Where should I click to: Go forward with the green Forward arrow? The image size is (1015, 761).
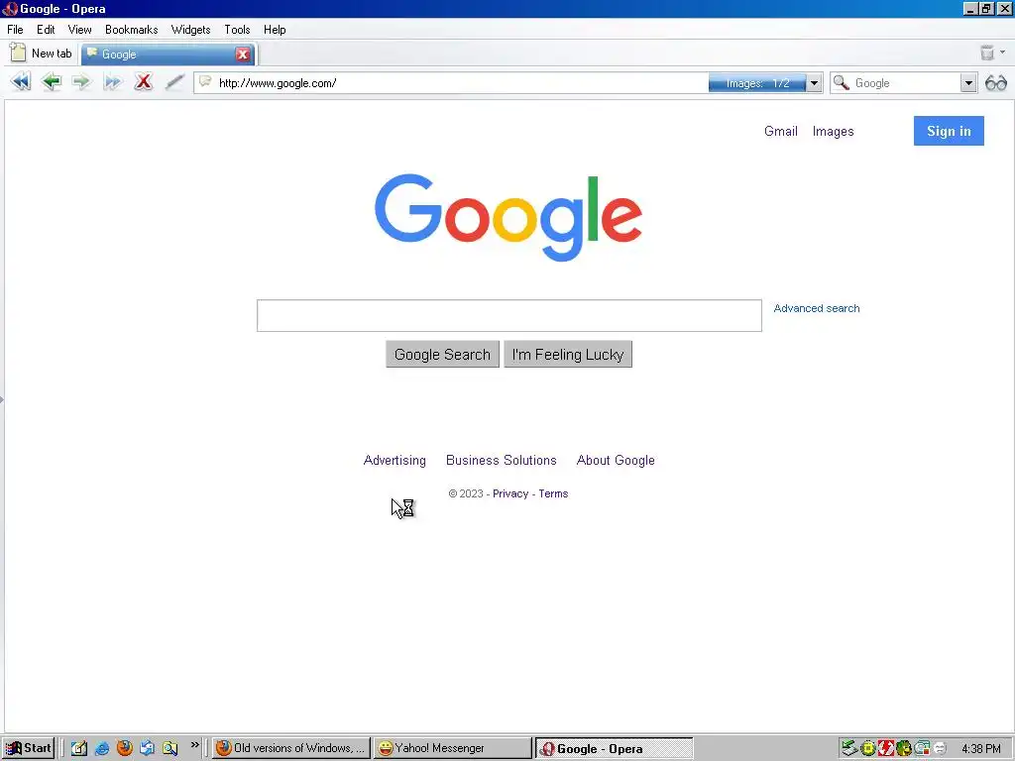click(x=81, y=82)
